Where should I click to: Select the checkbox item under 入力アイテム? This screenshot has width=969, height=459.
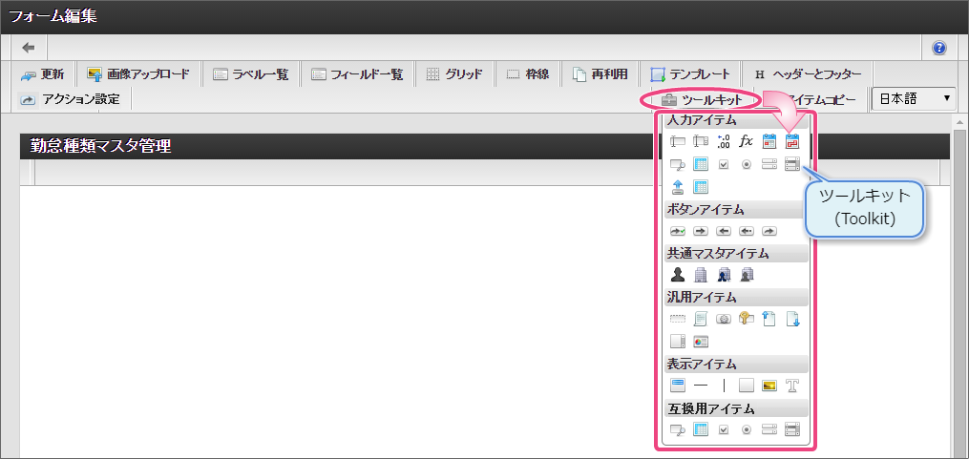point(724,164)
